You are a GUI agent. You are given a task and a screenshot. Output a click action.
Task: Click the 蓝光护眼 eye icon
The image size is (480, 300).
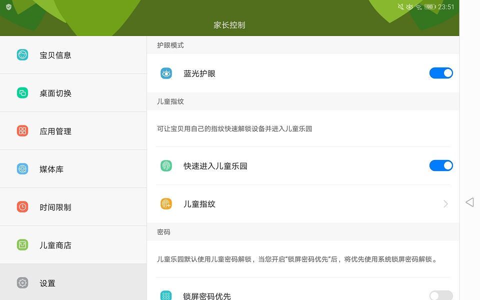(x=166, y=73)
